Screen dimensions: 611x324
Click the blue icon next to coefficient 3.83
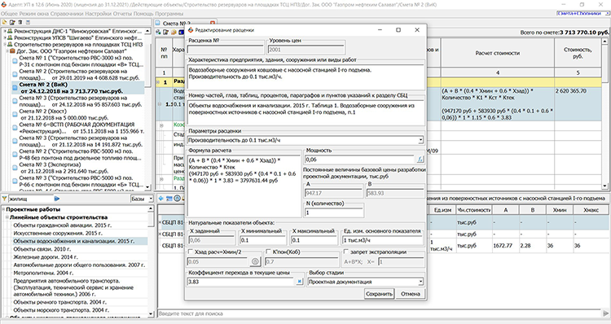299,282
